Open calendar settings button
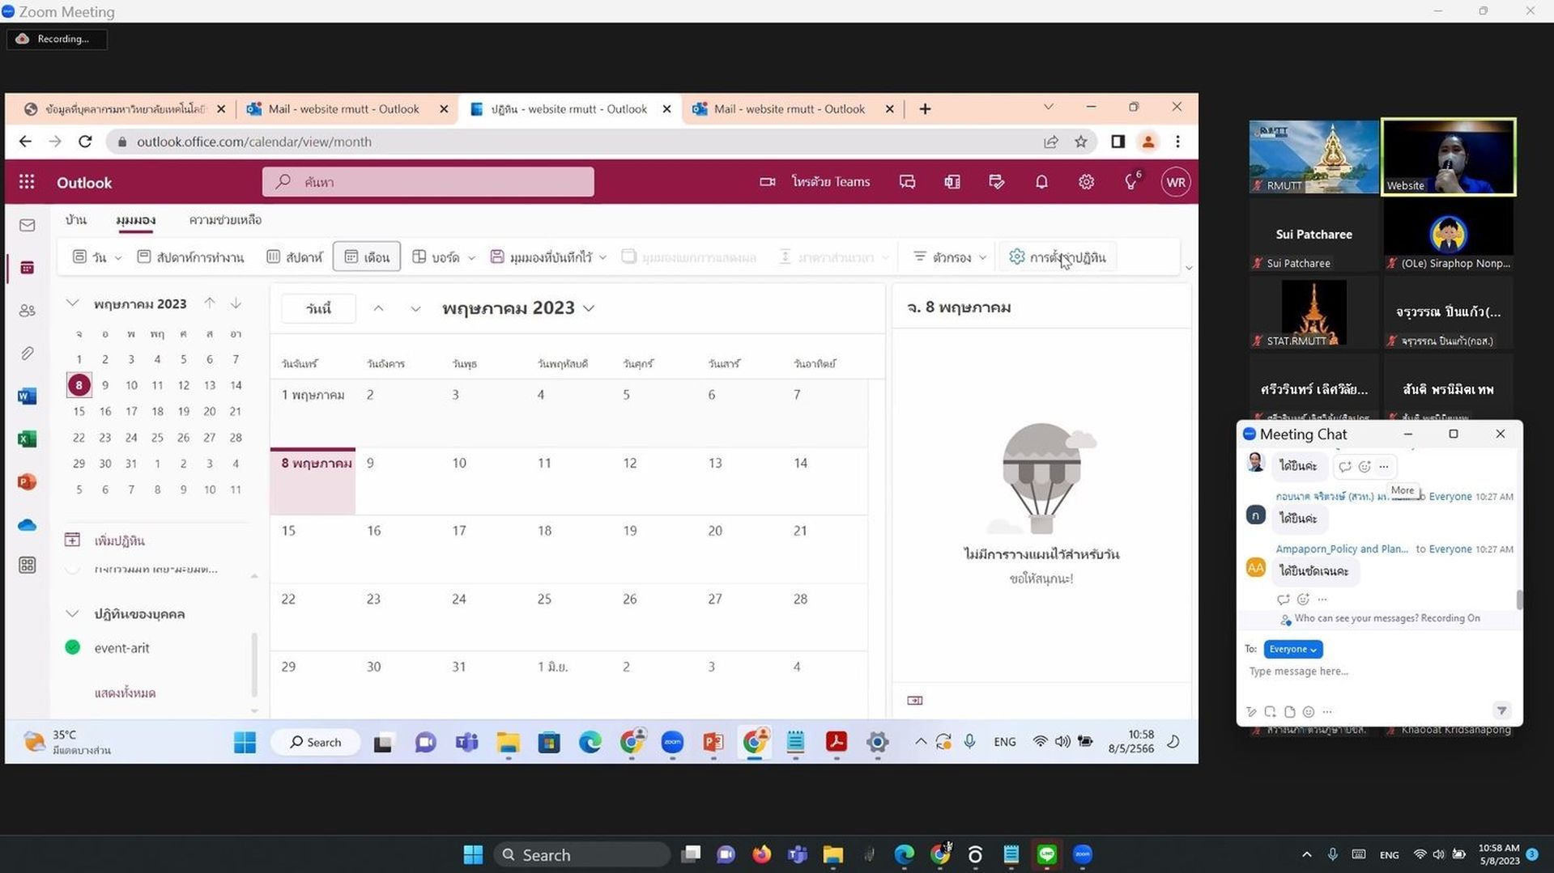Image resolution: width=1554 pixels, height=873 pixels. 1058,257
